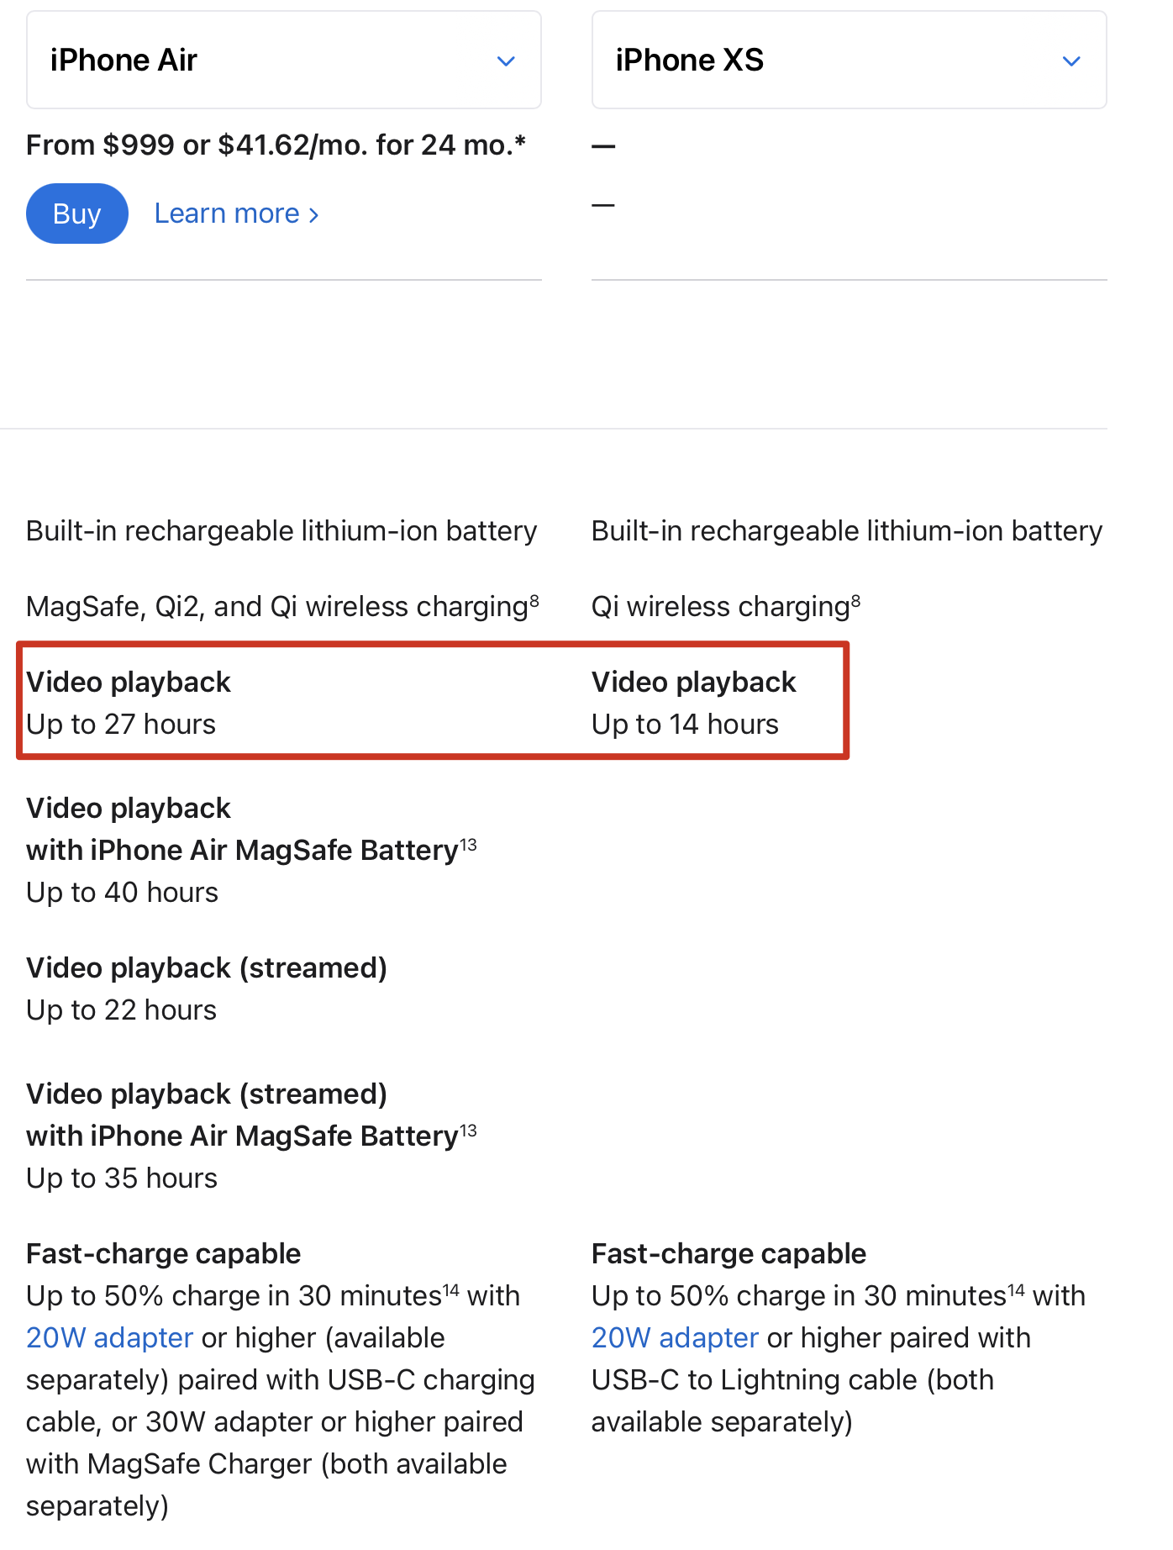Click footnote 14 in iPhone Air fast-charge text
Screen dimensions: 1173x1550
point(451,1289)
